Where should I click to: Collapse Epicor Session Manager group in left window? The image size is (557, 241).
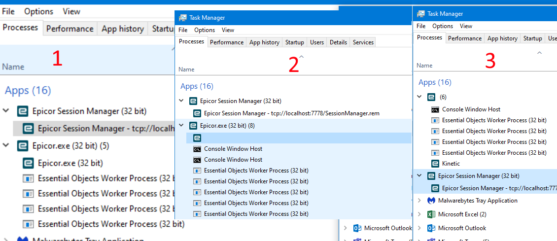click(x=6, y=111)
